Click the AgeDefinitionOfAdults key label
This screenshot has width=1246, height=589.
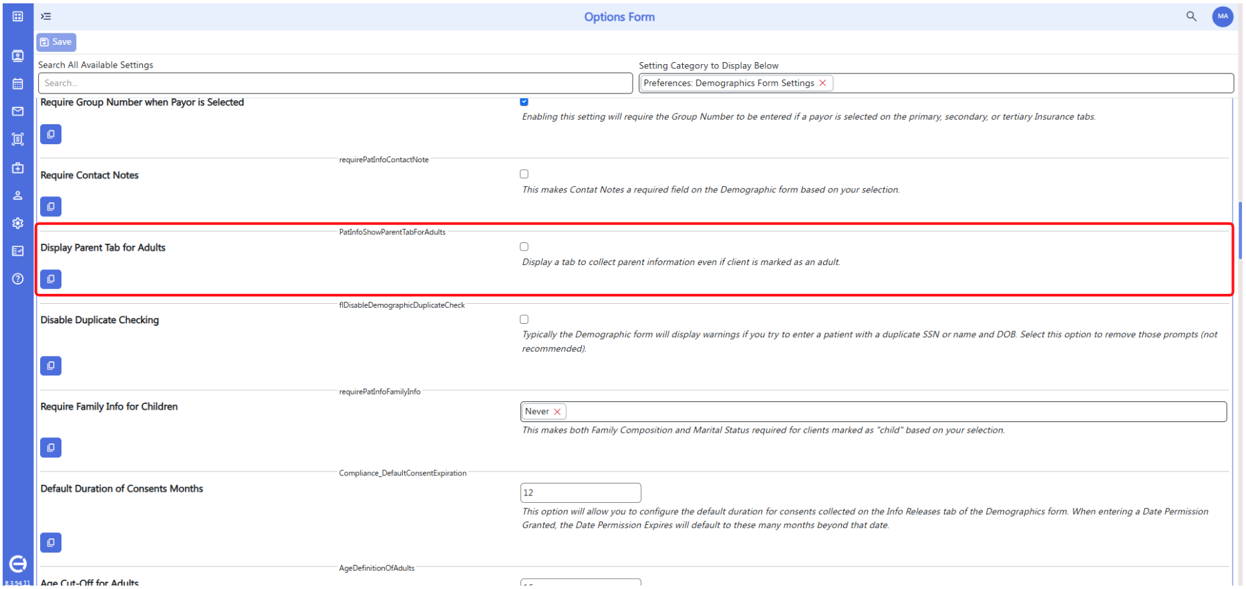tap(377, 568)
